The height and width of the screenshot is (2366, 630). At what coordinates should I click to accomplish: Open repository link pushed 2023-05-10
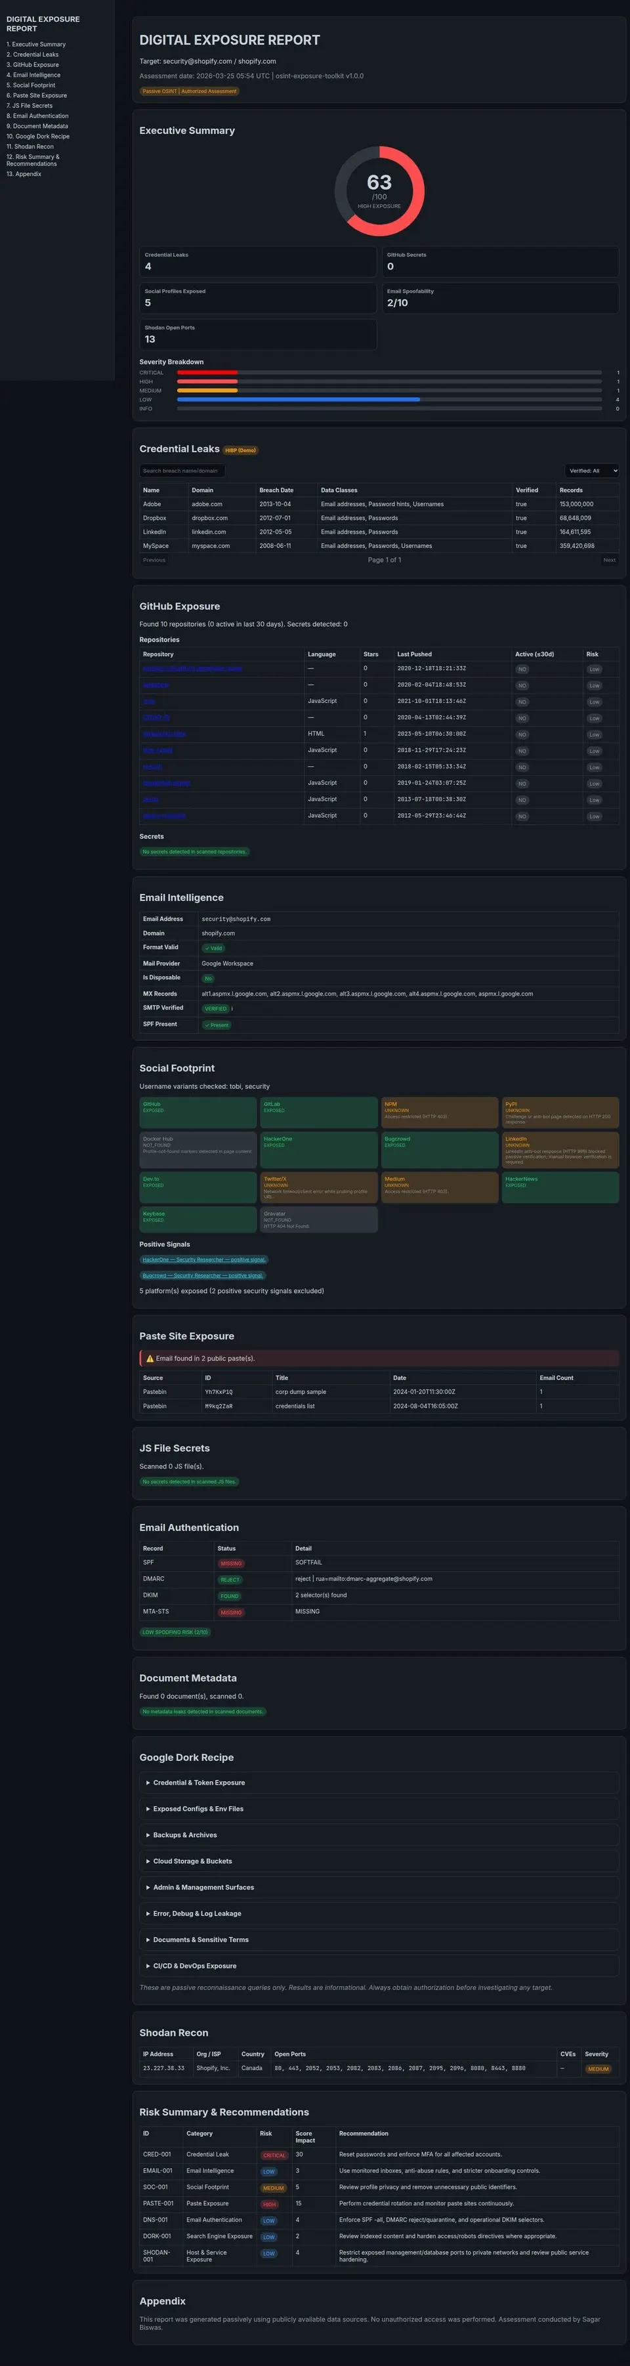[x=164, y=734]
